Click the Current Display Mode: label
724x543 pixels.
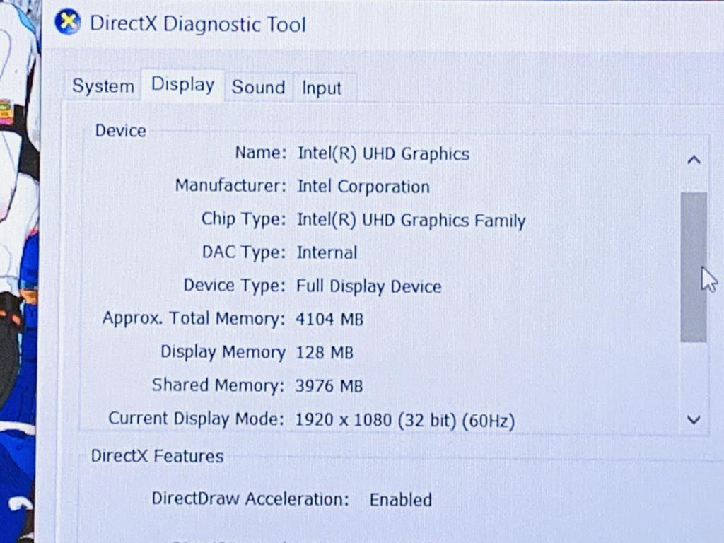tap(197, 419)
